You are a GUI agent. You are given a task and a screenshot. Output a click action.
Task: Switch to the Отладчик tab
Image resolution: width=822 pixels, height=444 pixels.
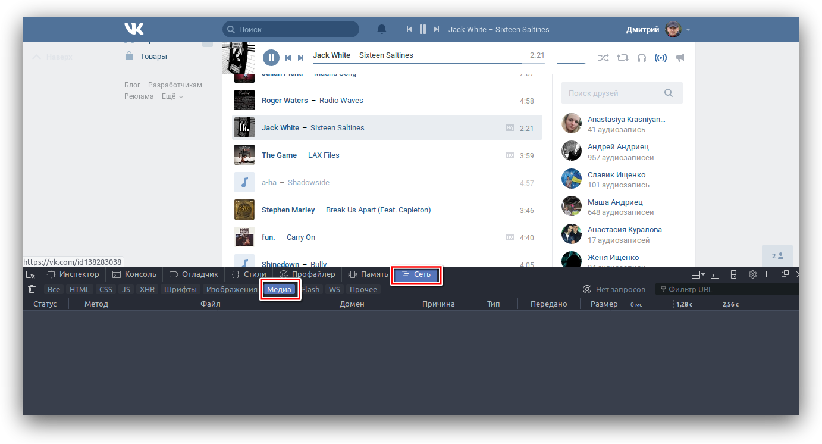(194, 274)
